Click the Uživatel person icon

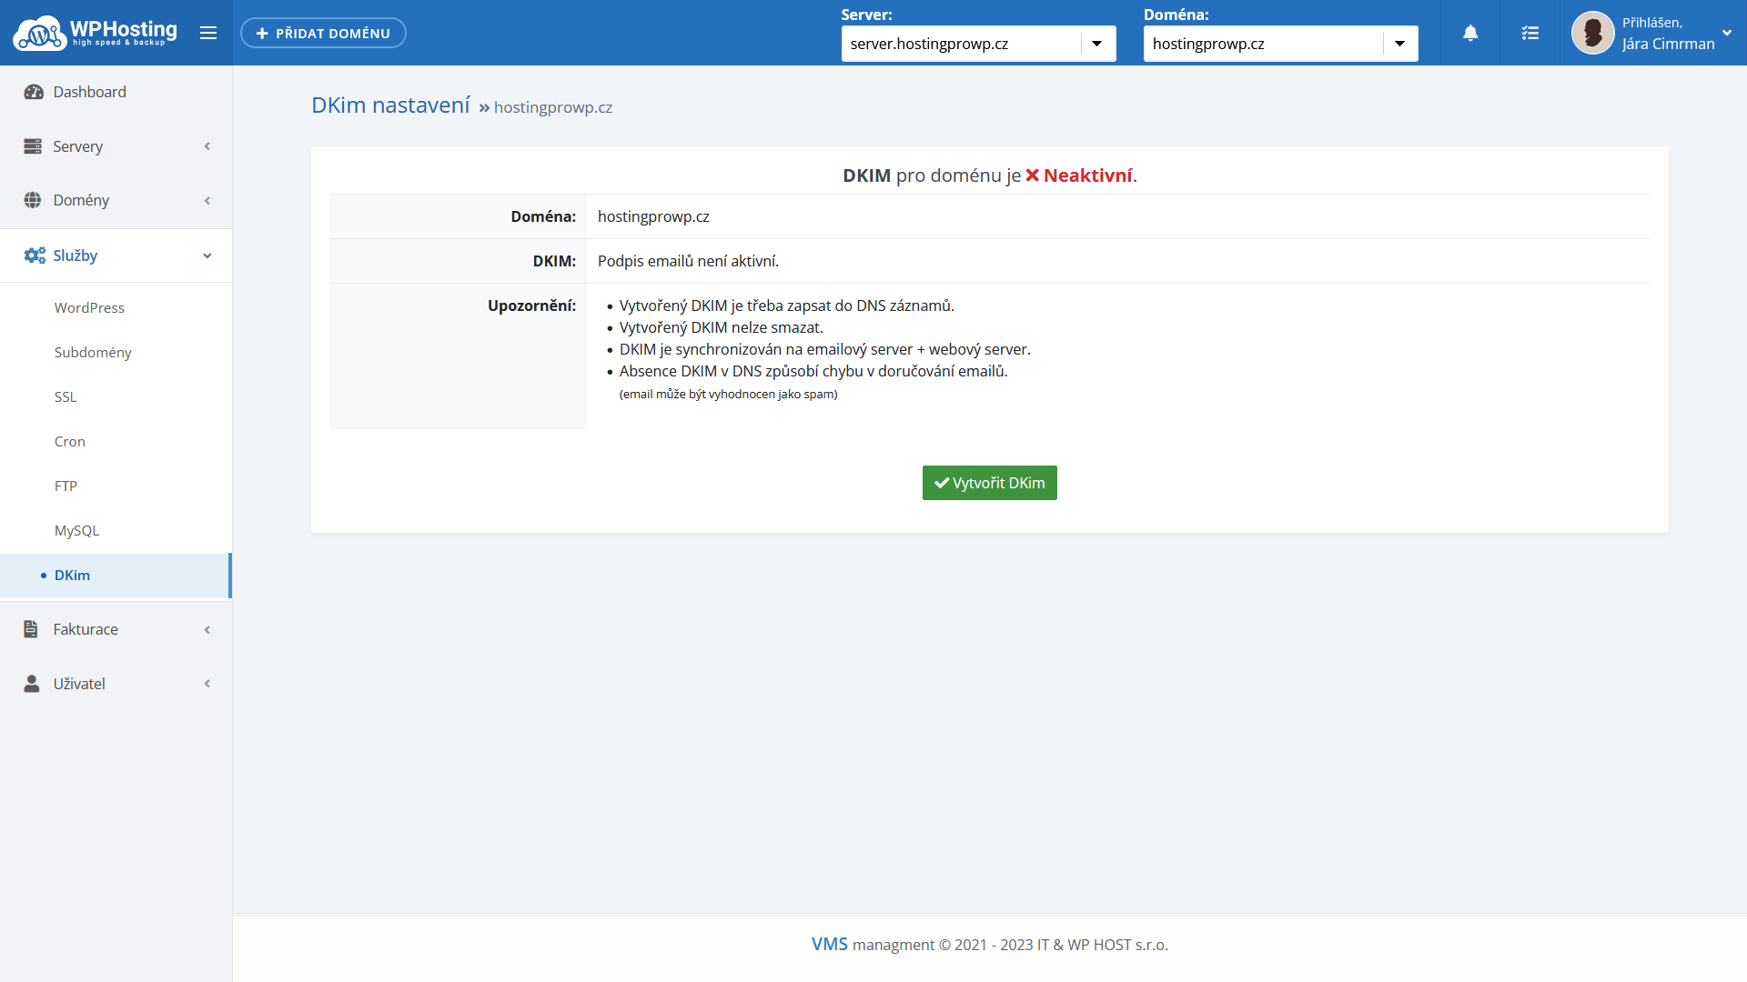(32, 684)
